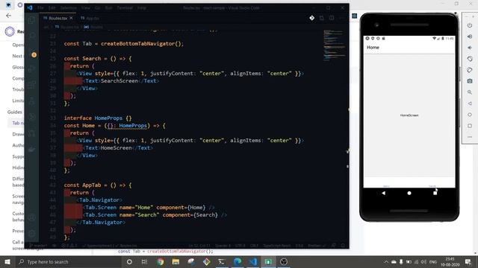This screenshot has width=478, height=268.
Task: Click the emulator rotate right button
Action: coord(470,70)
